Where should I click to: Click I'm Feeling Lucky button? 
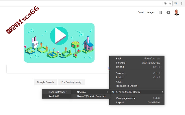tap(71, 82)
